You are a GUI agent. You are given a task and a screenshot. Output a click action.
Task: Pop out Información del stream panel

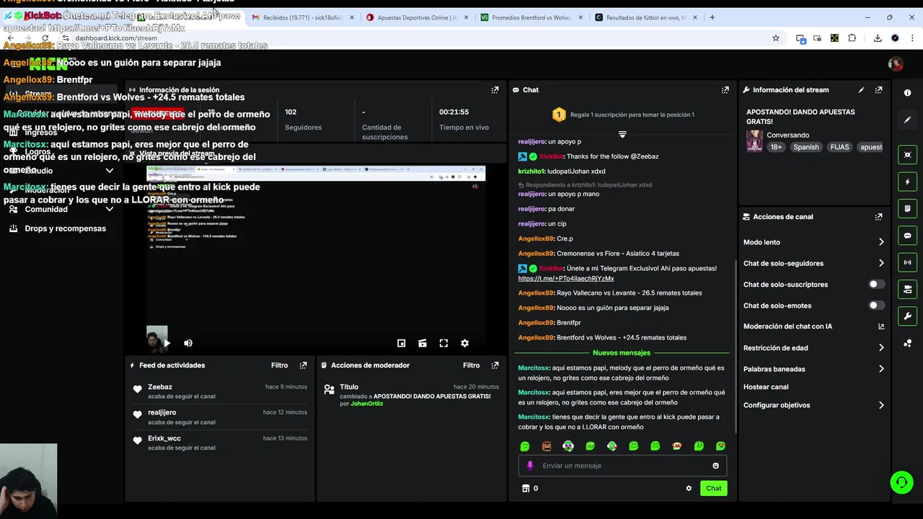pos(878,90)
